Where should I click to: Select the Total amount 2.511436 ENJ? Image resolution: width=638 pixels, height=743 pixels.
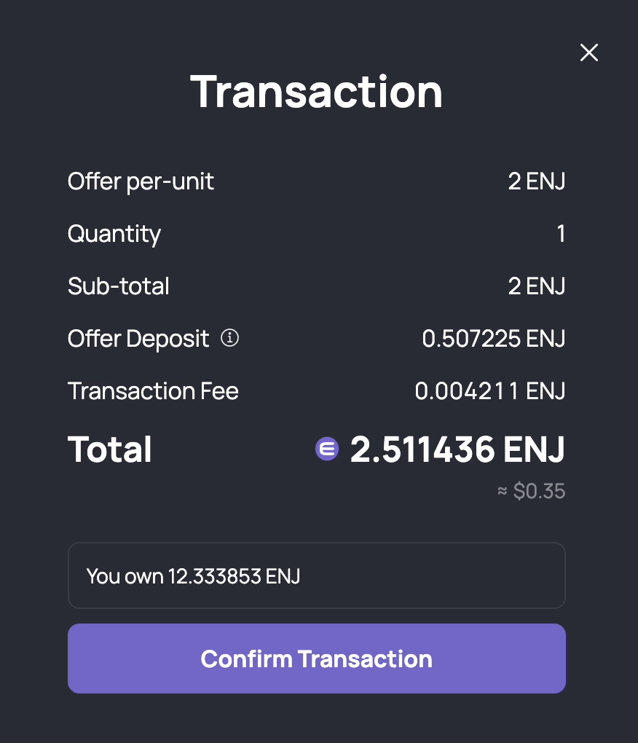tap(457, 449)
